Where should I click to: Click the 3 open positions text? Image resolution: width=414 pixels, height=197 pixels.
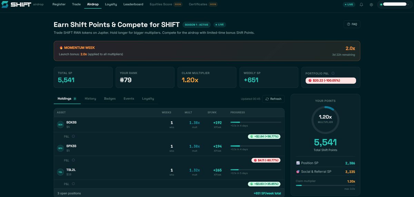(69, 193)
